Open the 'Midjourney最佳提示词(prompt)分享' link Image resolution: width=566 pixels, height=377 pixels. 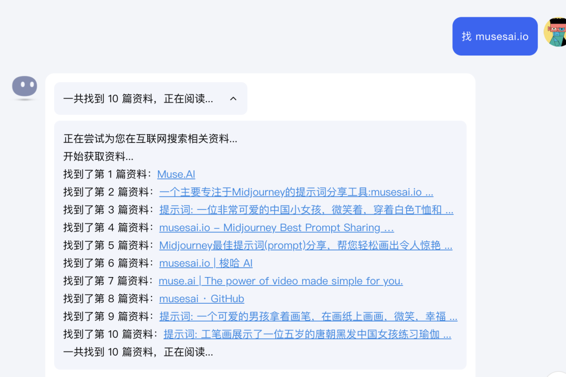[x=306, y=246]
